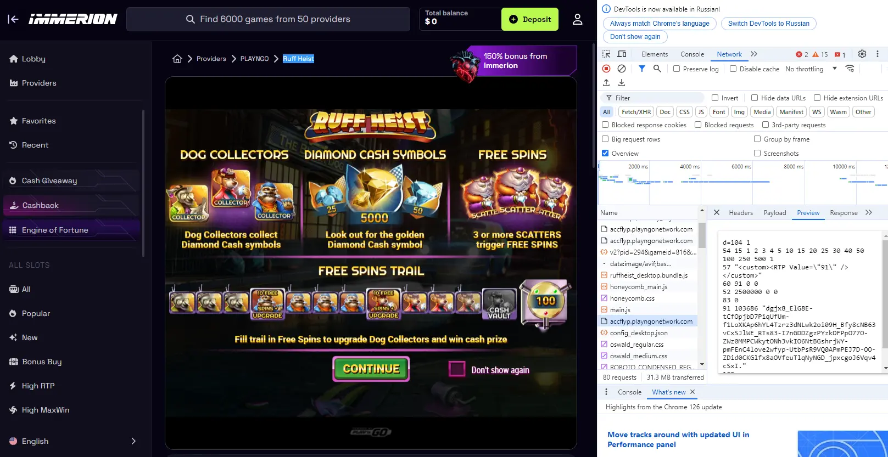Viewport: 888px width, 457px height.
Task: Click Switch DevTools to Russian
Action: 769,23
